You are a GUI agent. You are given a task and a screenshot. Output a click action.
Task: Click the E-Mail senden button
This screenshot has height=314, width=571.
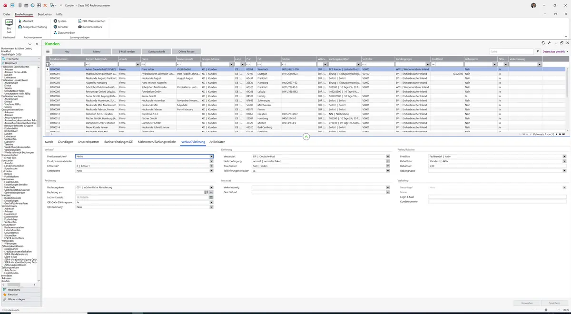tap(127, 51)
